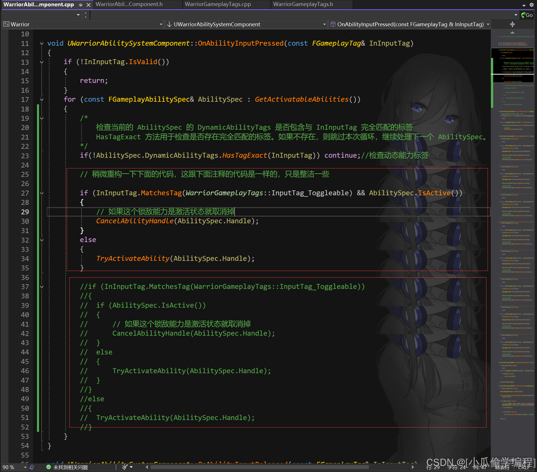The image size is (537, 472).
Task: Collapse the for loop at line 17
Action: click(42, 100)
